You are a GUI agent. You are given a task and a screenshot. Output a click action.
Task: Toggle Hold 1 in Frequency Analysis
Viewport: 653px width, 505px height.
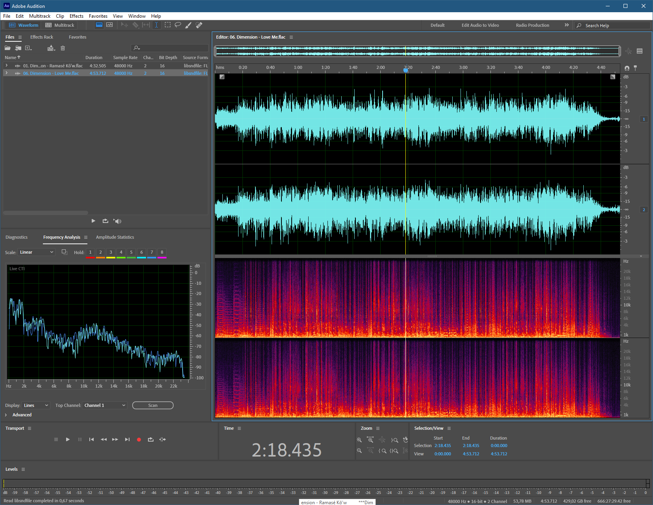pyautogui.click(x=90, y=252)
